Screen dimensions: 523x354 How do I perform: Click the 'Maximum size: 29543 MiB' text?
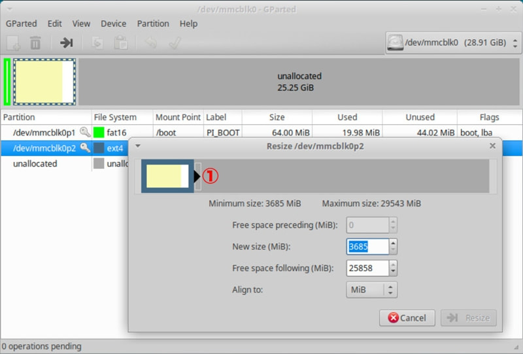371,203
